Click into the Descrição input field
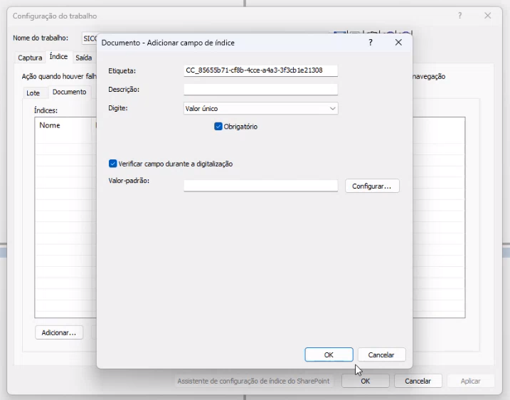 click(x=260, y=90)
